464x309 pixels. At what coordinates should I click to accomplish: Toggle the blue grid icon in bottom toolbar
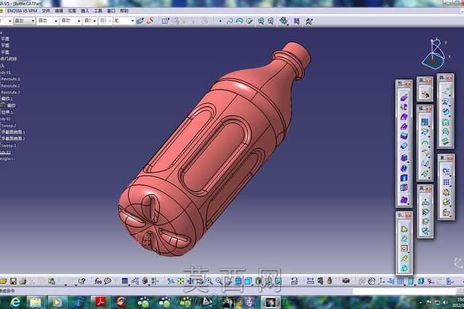(x=400, y=281)
